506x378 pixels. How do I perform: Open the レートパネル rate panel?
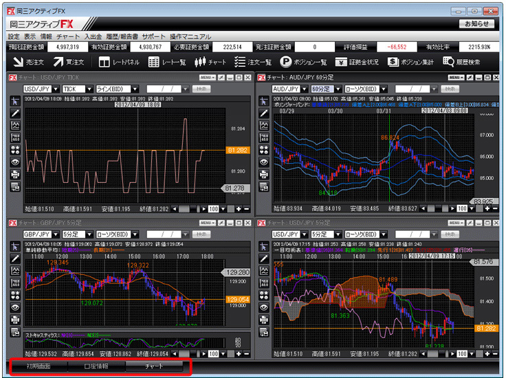point(119,62)
